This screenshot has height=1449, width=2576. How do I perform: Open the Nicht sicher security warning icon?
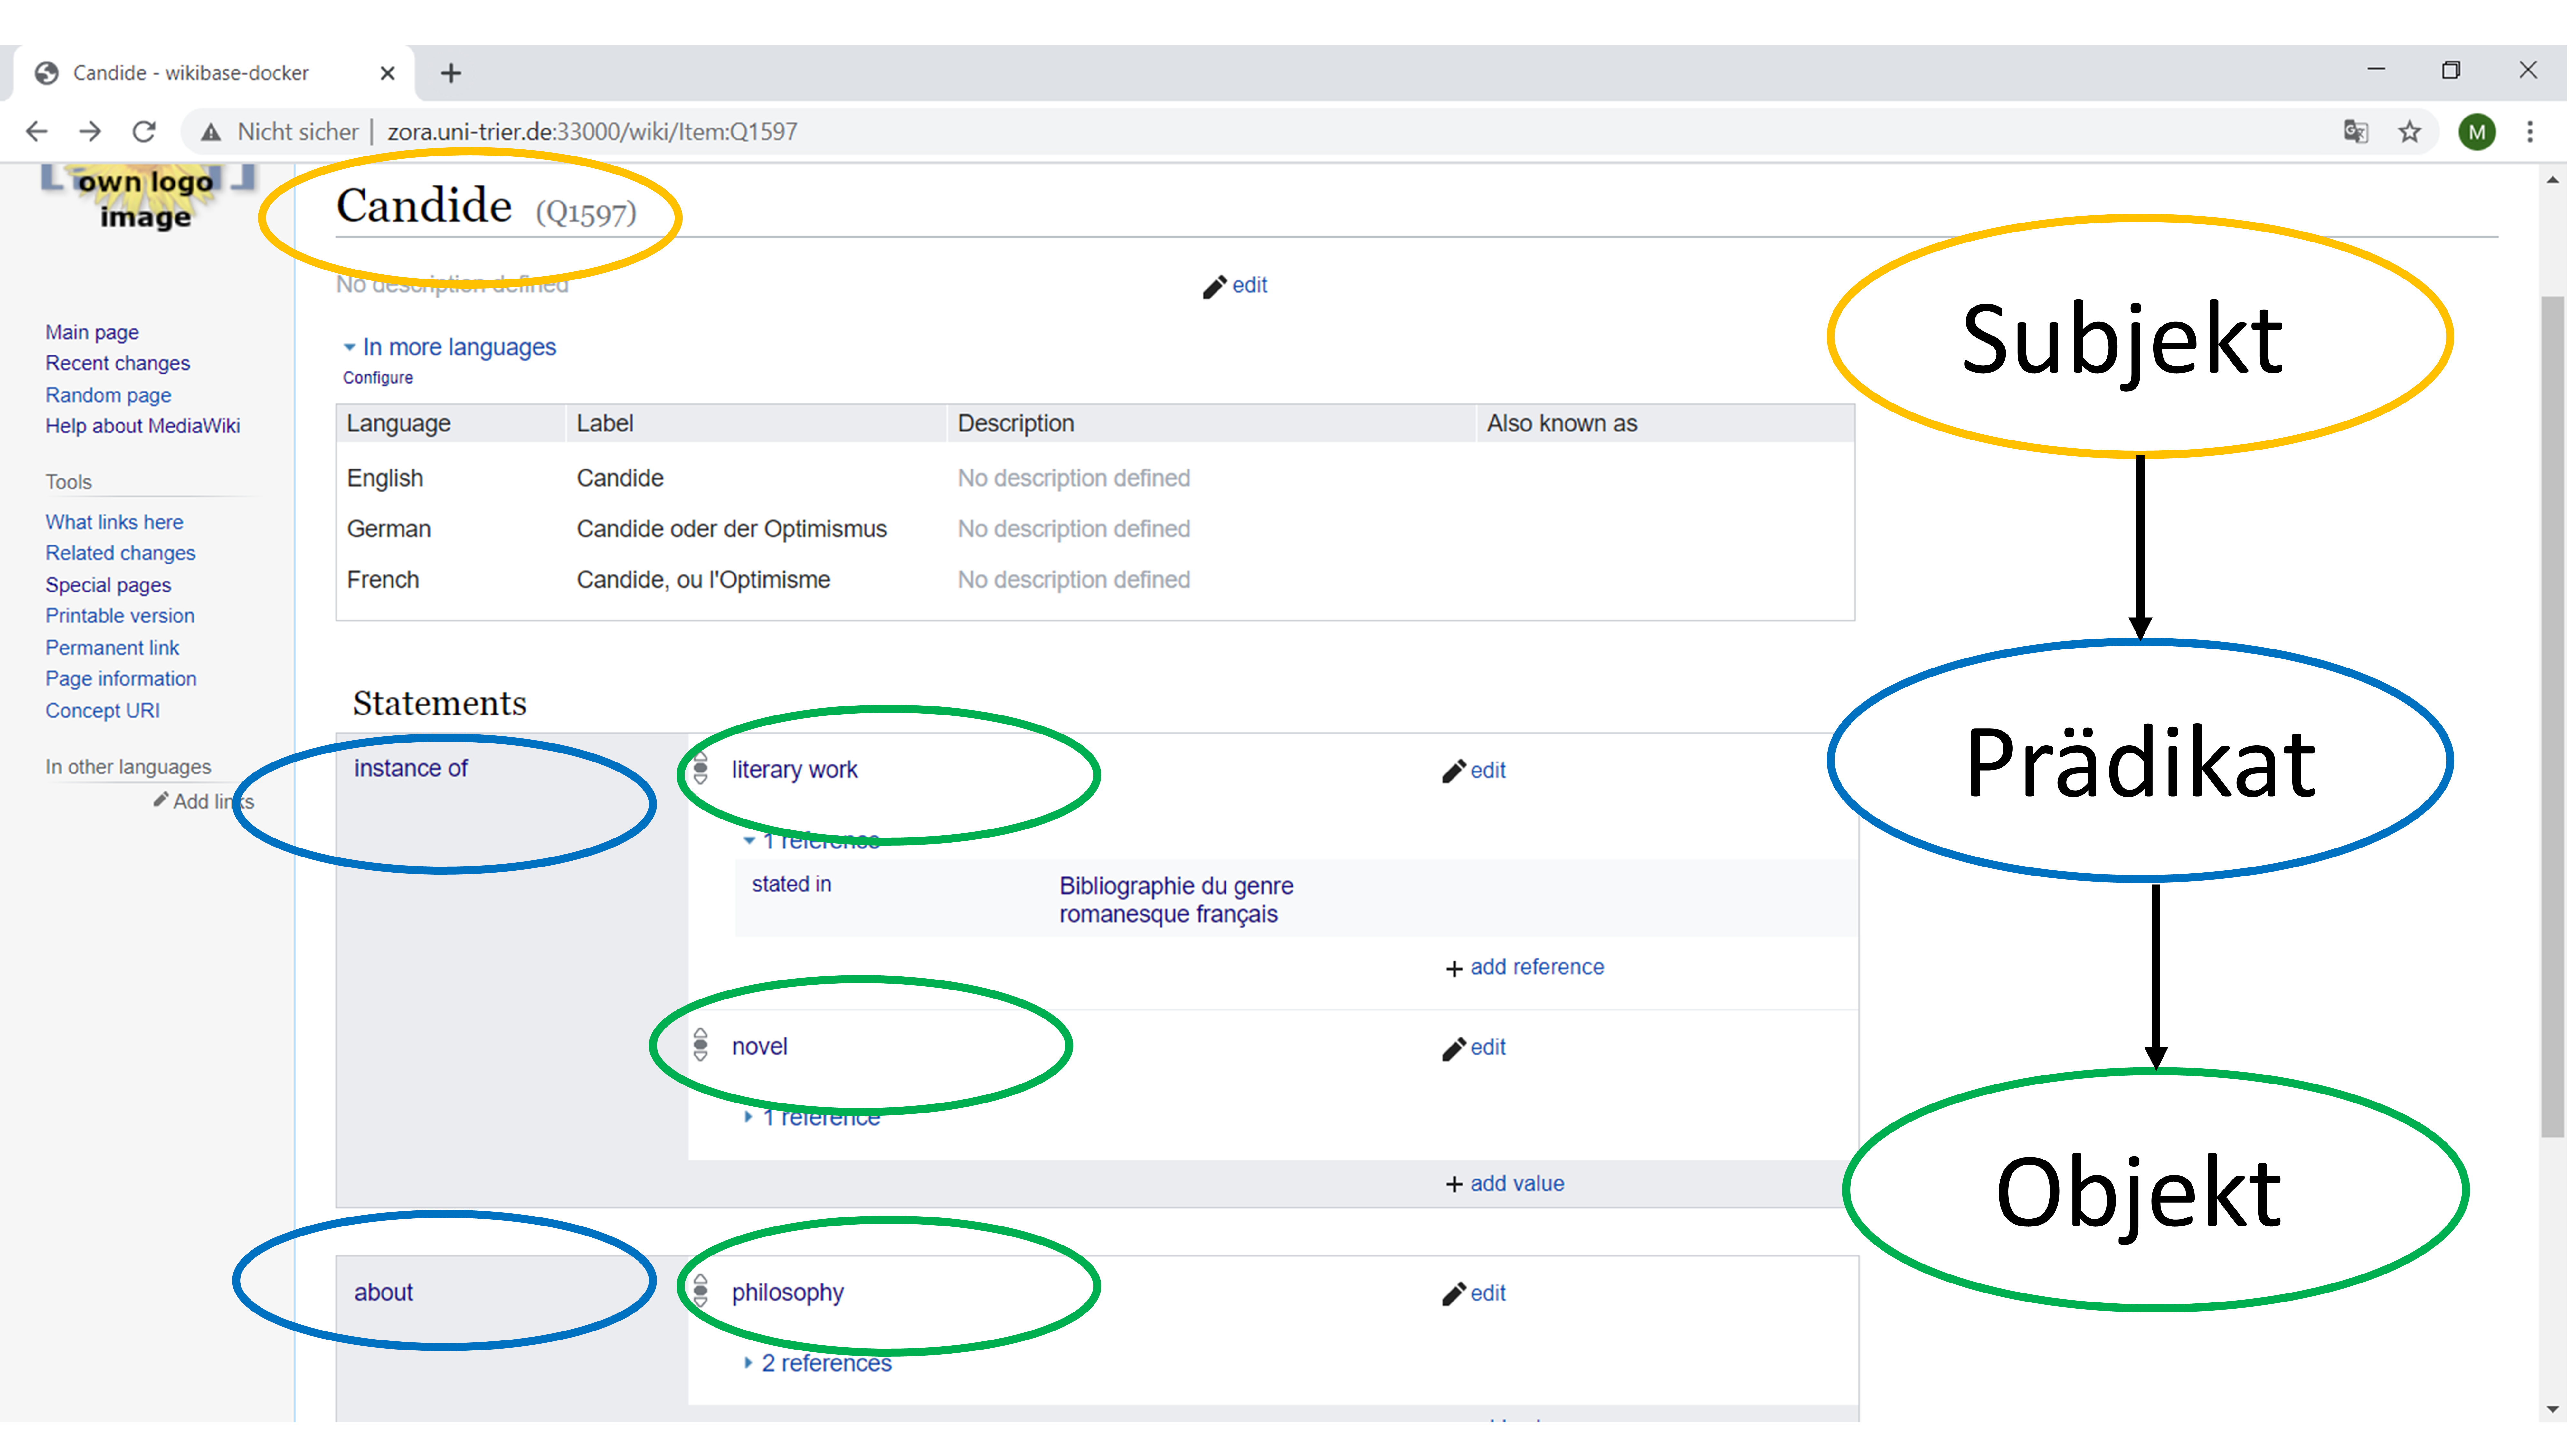211,132
